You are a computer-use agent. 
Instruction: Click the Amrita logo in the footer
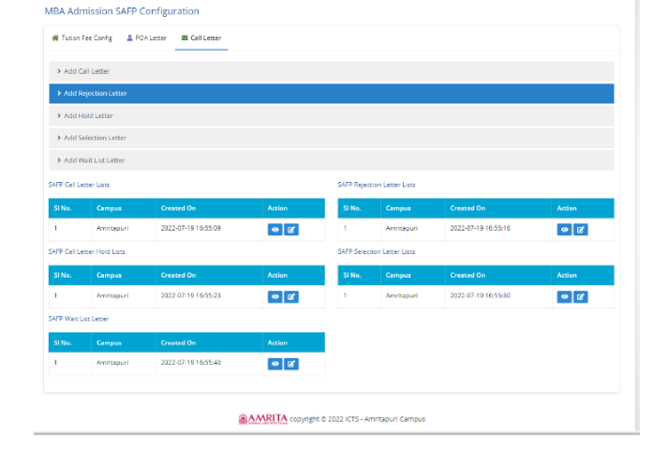click(x=263, y=419)
